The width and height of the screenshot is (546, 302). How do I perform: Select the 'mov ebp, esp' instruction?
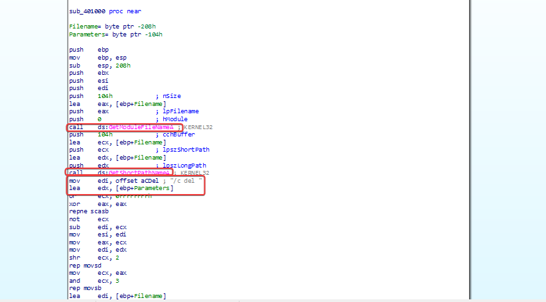(x=98, y=58)
